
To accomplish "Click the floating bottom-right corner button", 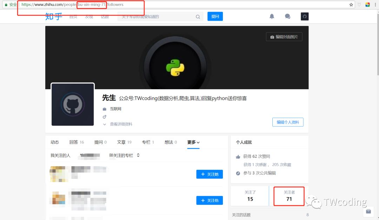I will tap(368, 212).
